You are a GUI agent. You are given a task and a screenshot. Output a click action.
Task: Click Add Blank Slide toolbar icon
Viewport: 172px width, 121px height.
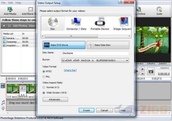click(x=31, y=9)
